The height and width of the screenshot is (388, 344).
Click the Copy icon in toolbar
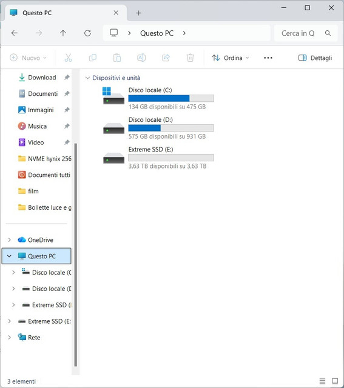pos(93,58)
